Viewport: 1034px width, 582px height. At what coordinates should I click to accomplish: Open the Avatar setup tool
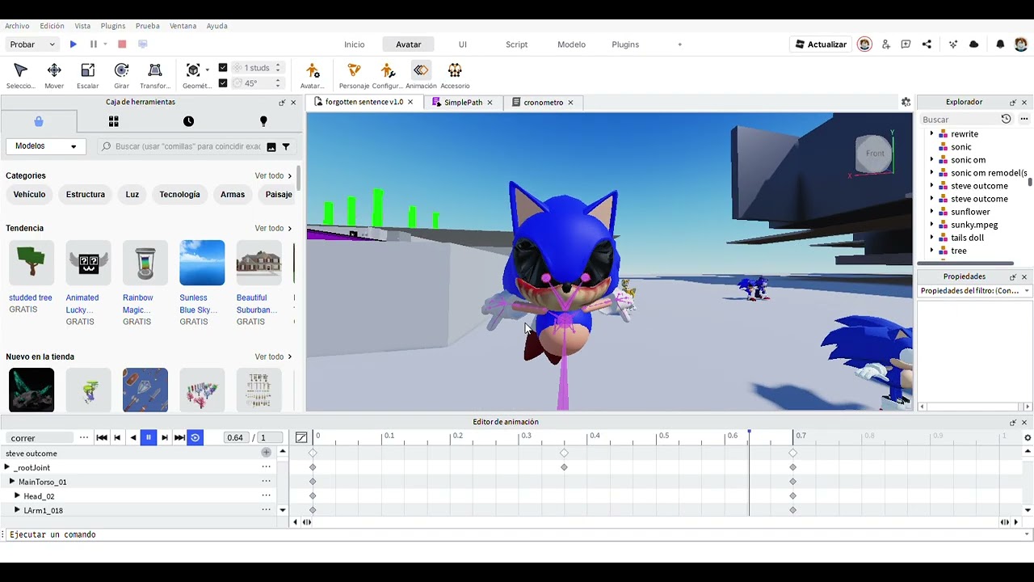313,75
